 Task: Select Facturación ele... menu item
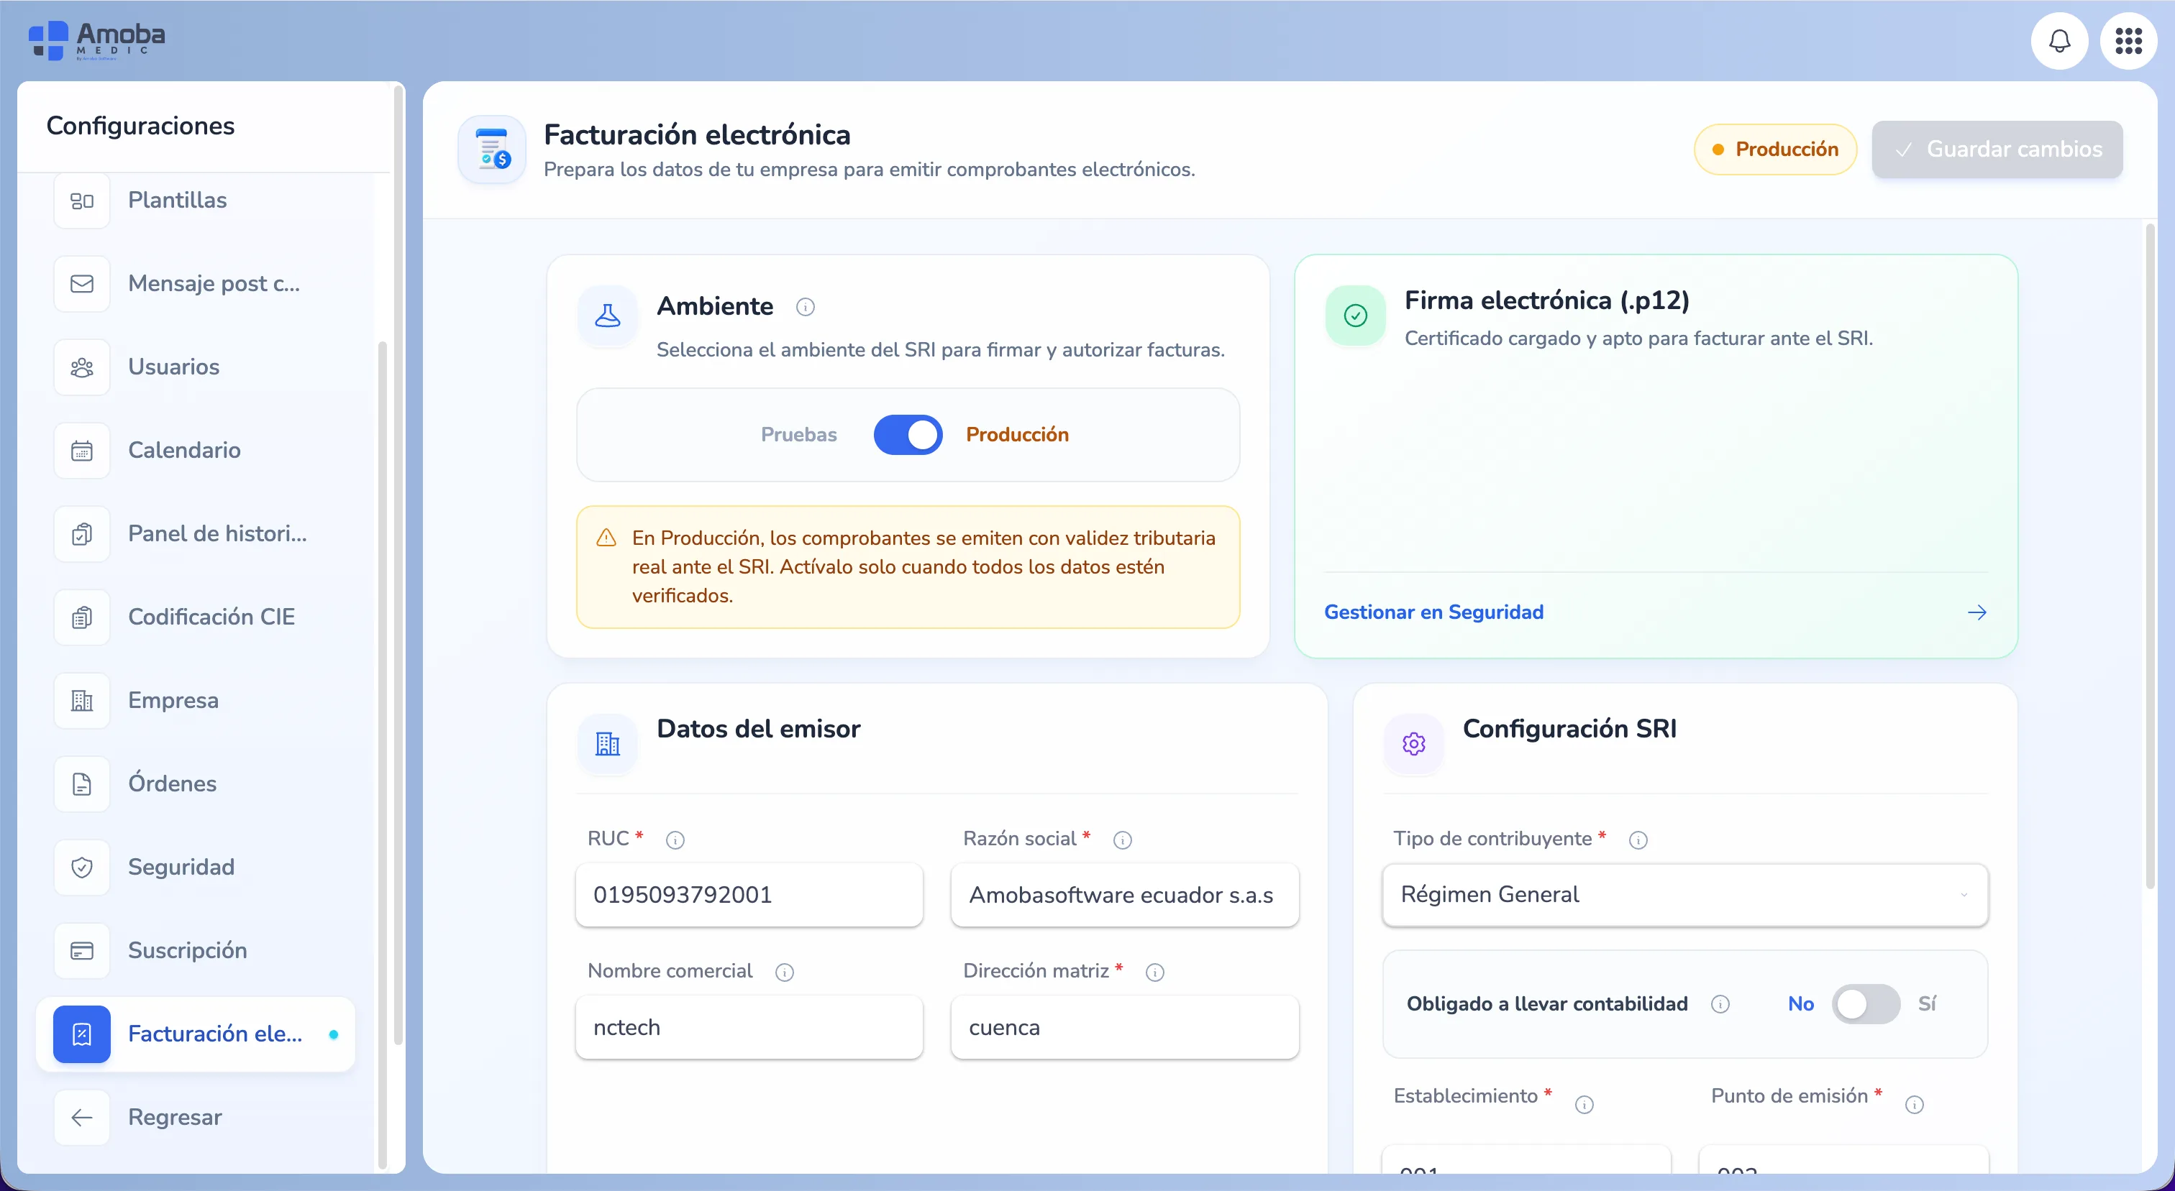[196, 1034]
